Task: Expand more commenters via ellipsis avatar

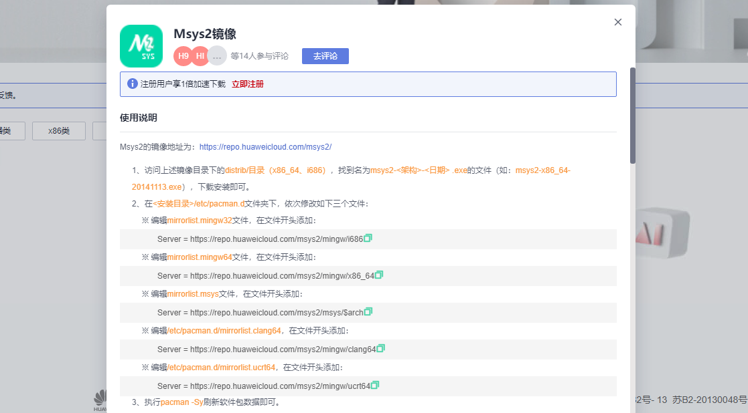Action: point(216,57)
